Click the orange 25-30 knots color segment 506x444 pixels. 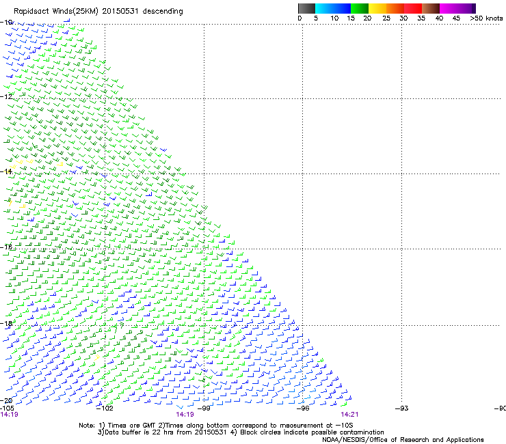pyautogui.click(x=395, y=8)
